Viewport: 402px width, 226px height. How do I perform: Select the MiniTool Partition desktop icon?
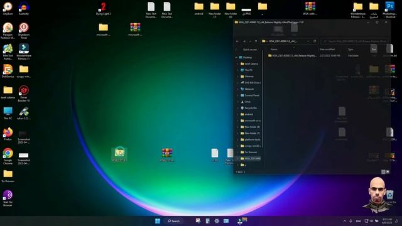[8, 51]
